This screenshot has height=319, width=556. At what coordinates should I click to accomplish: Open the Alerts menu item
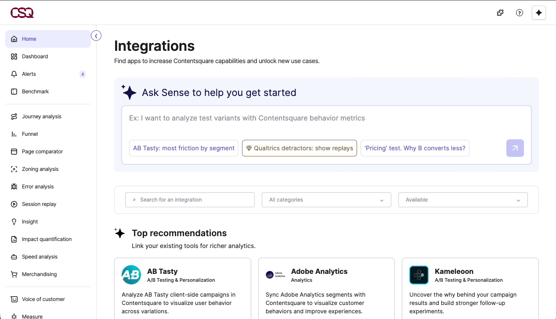tap(48, 74)
